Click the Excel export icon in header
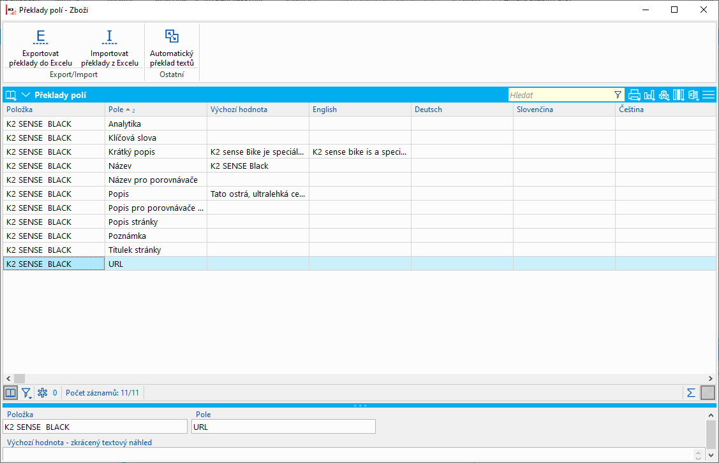Screen dimensions: 719x463 [x=693, y=95]
